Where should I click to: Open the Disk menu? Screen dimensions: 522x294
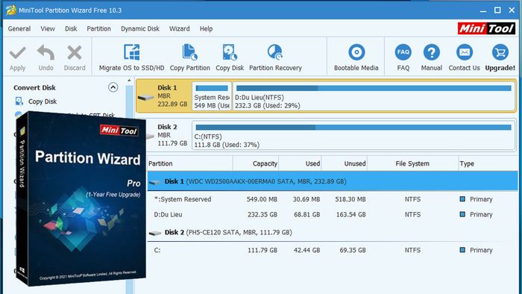(x=71, y=28)
